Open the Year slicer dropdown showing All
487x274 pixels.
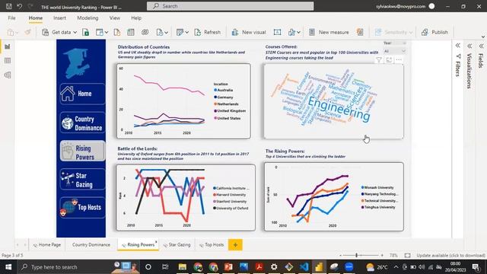click(x=395, y=51)
